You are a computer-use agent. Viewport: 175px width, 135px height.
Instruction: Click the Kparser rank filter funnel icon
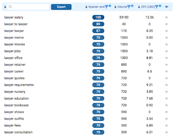[106, 7]
